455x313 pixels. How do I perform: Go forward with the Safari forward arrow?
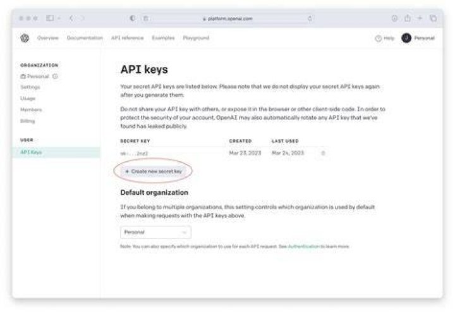coord(82,18)
